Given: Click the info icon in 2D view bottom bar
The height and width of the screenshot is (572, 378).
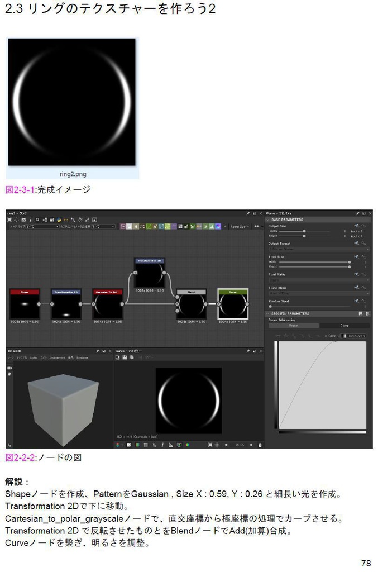Looking at the screenshot, I should (x=162, y=445).
